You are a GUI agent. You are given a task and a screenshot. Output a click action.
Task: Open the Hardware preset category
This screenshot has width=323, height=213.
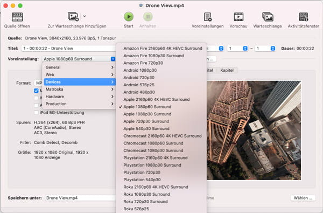80,97
